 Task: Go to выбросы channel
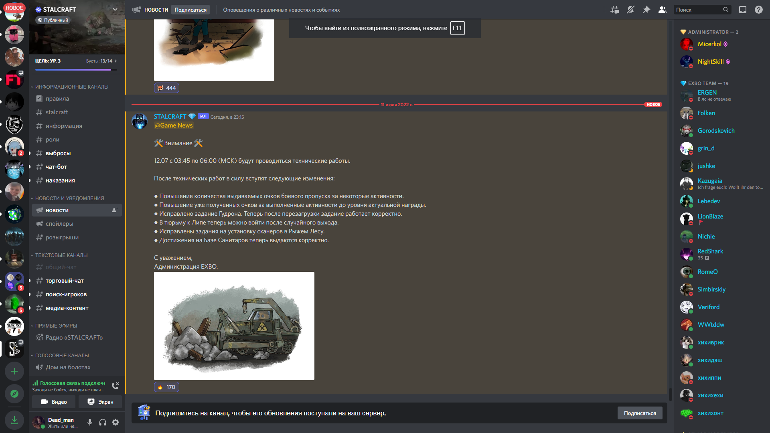coord(77,153)
